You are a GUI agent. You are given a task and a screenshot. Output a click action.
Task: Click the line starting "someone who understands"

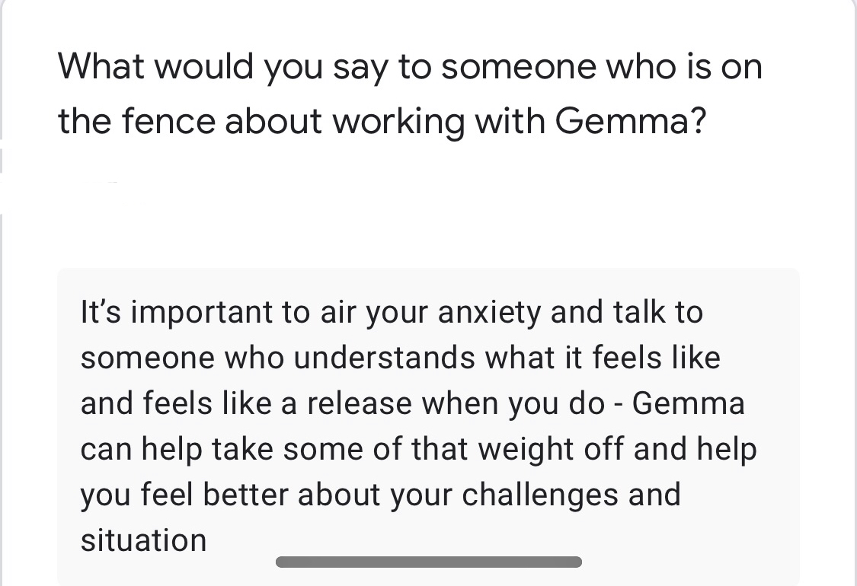click(x=400, y=358)
